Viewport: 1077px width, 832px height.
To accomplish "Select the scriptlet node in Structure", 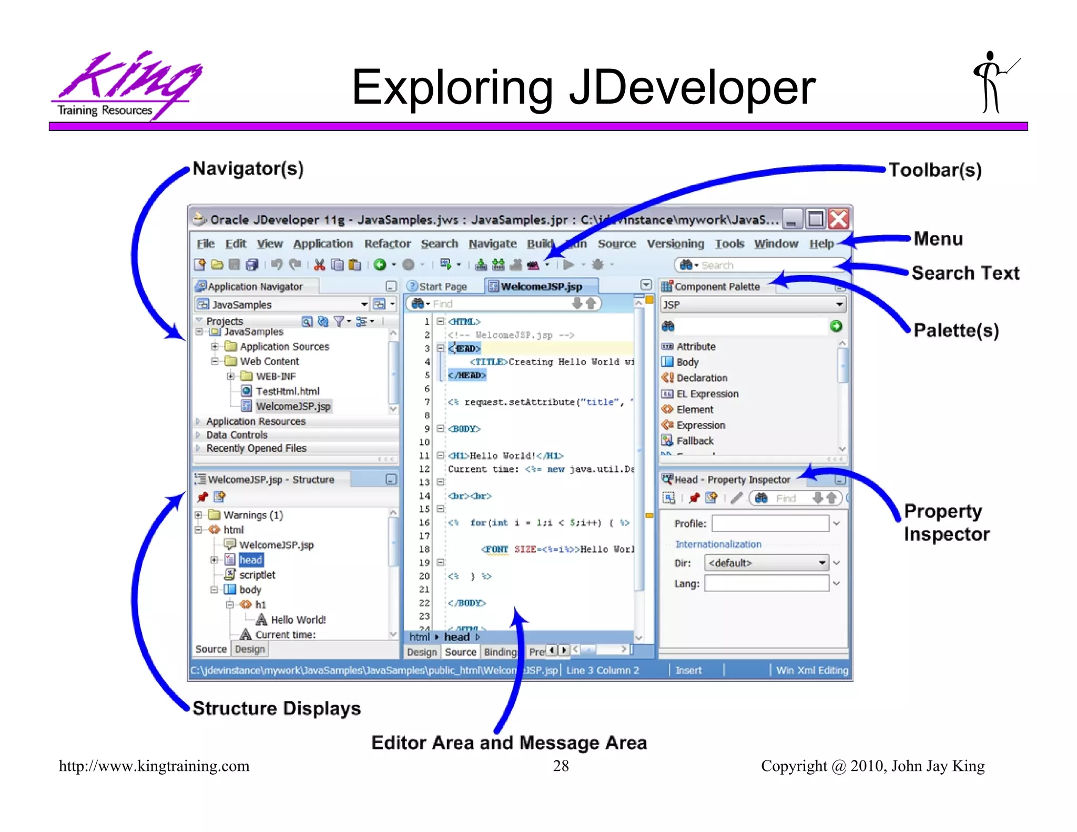I will (x=257, y=575).
